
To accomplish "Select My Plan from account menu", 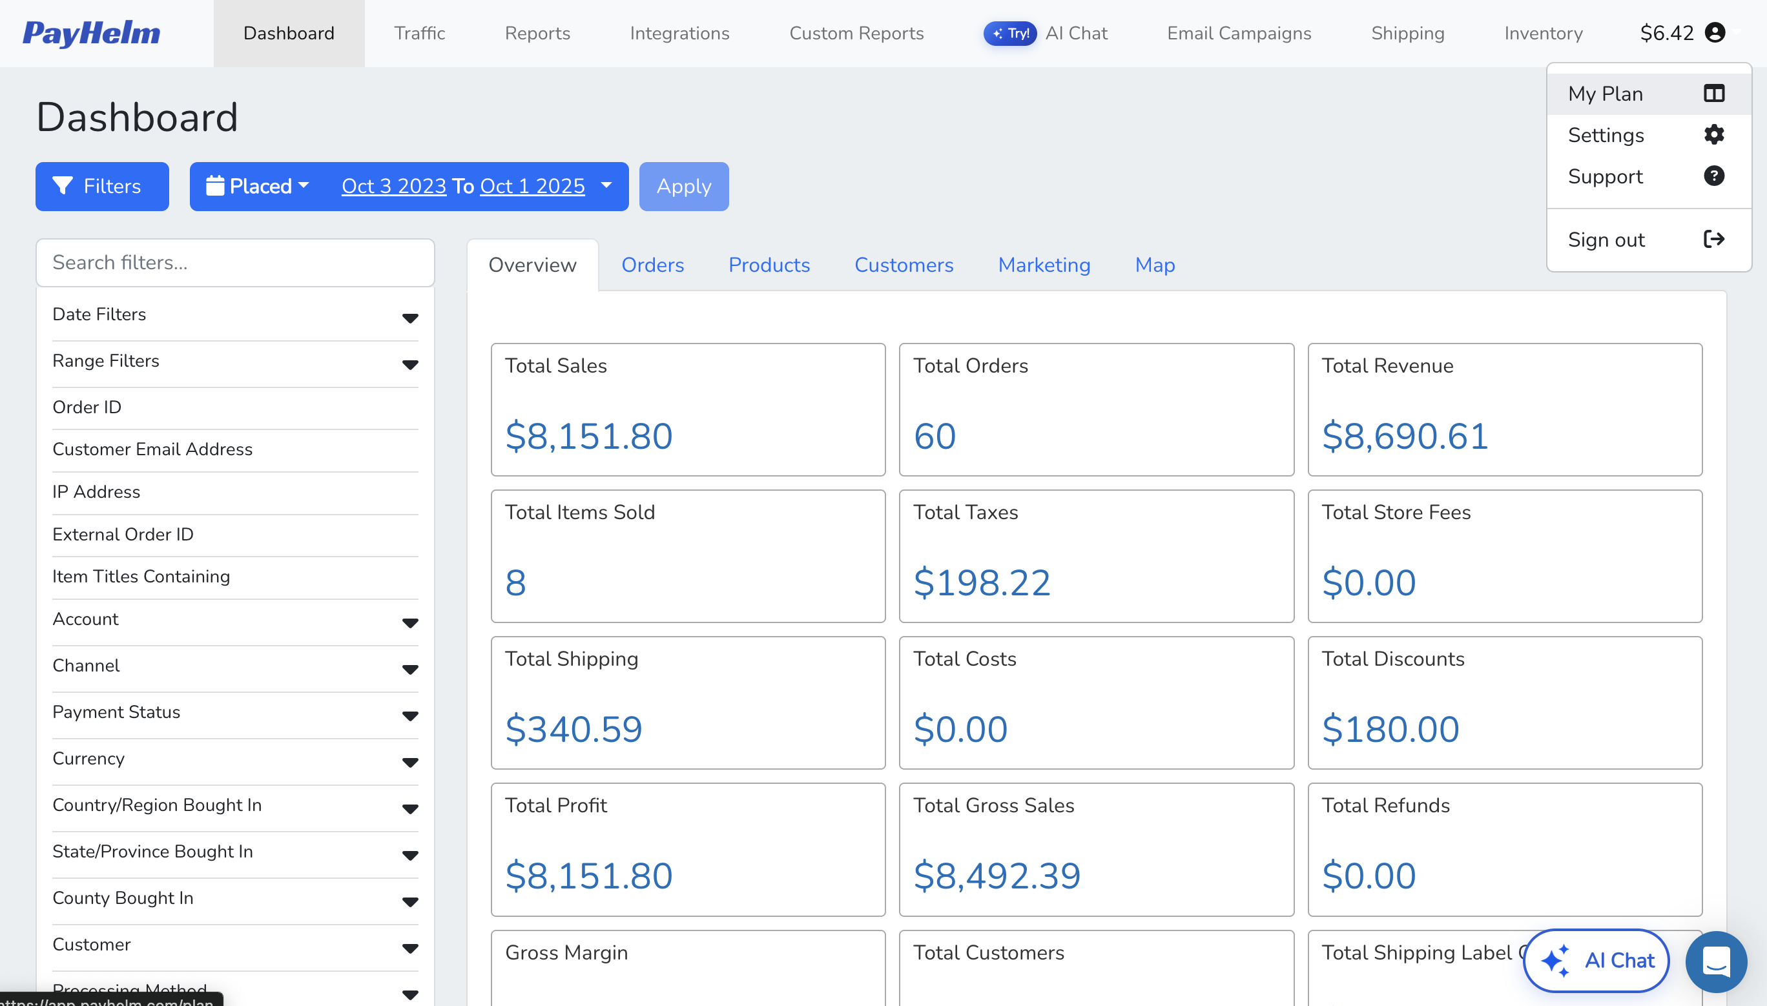I will [x=1649, y=93].
